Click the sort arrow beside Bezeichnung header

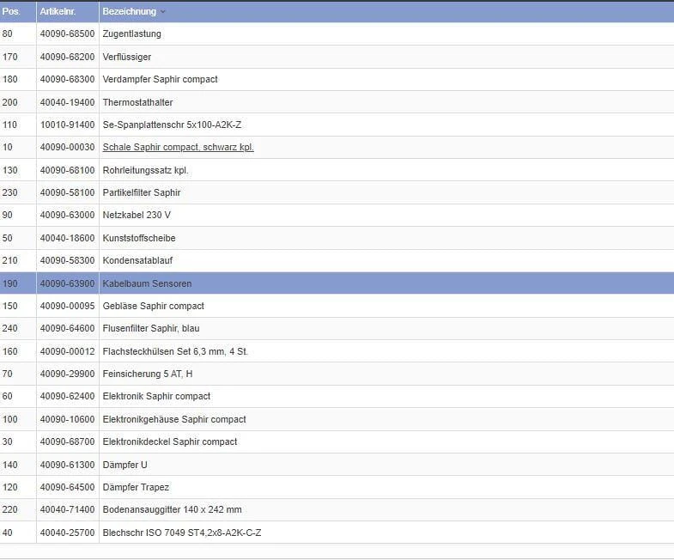163,12
